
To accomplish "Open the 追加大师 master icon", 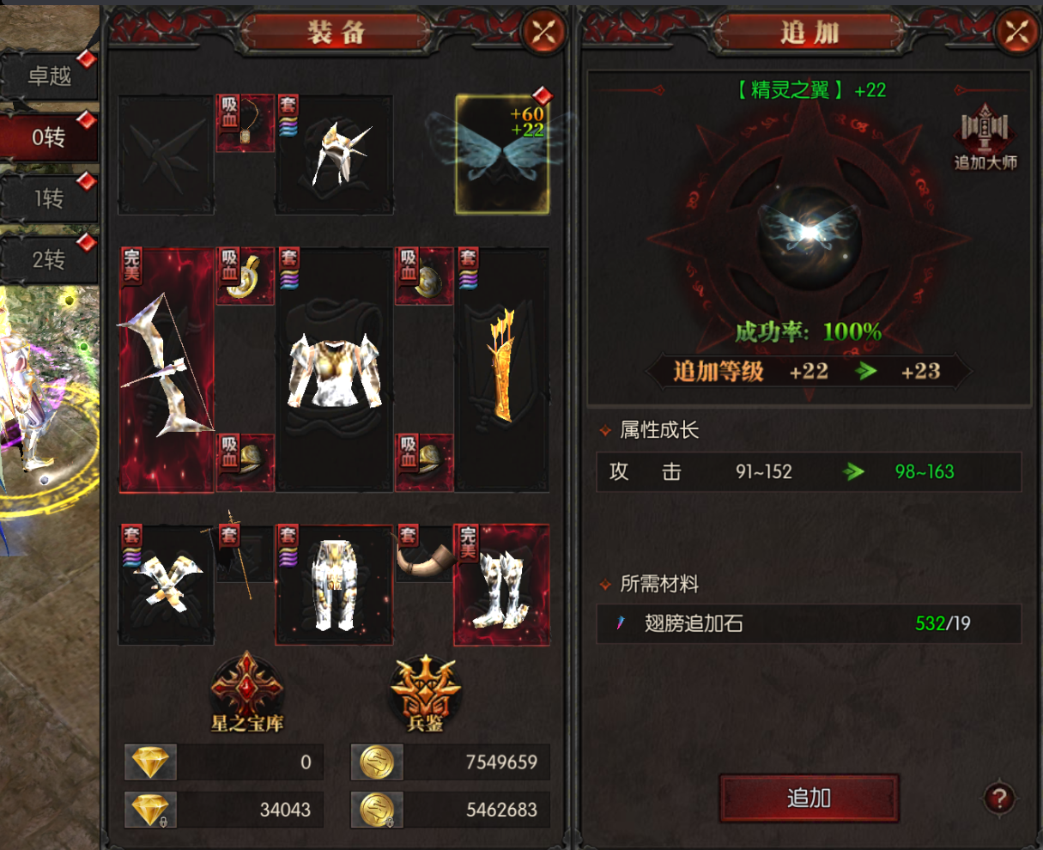I will point(985,137).
